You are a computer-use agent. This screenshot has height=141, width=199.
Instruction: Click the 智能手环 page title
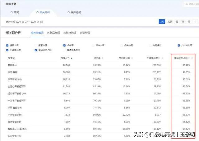[x=11, y=4]
